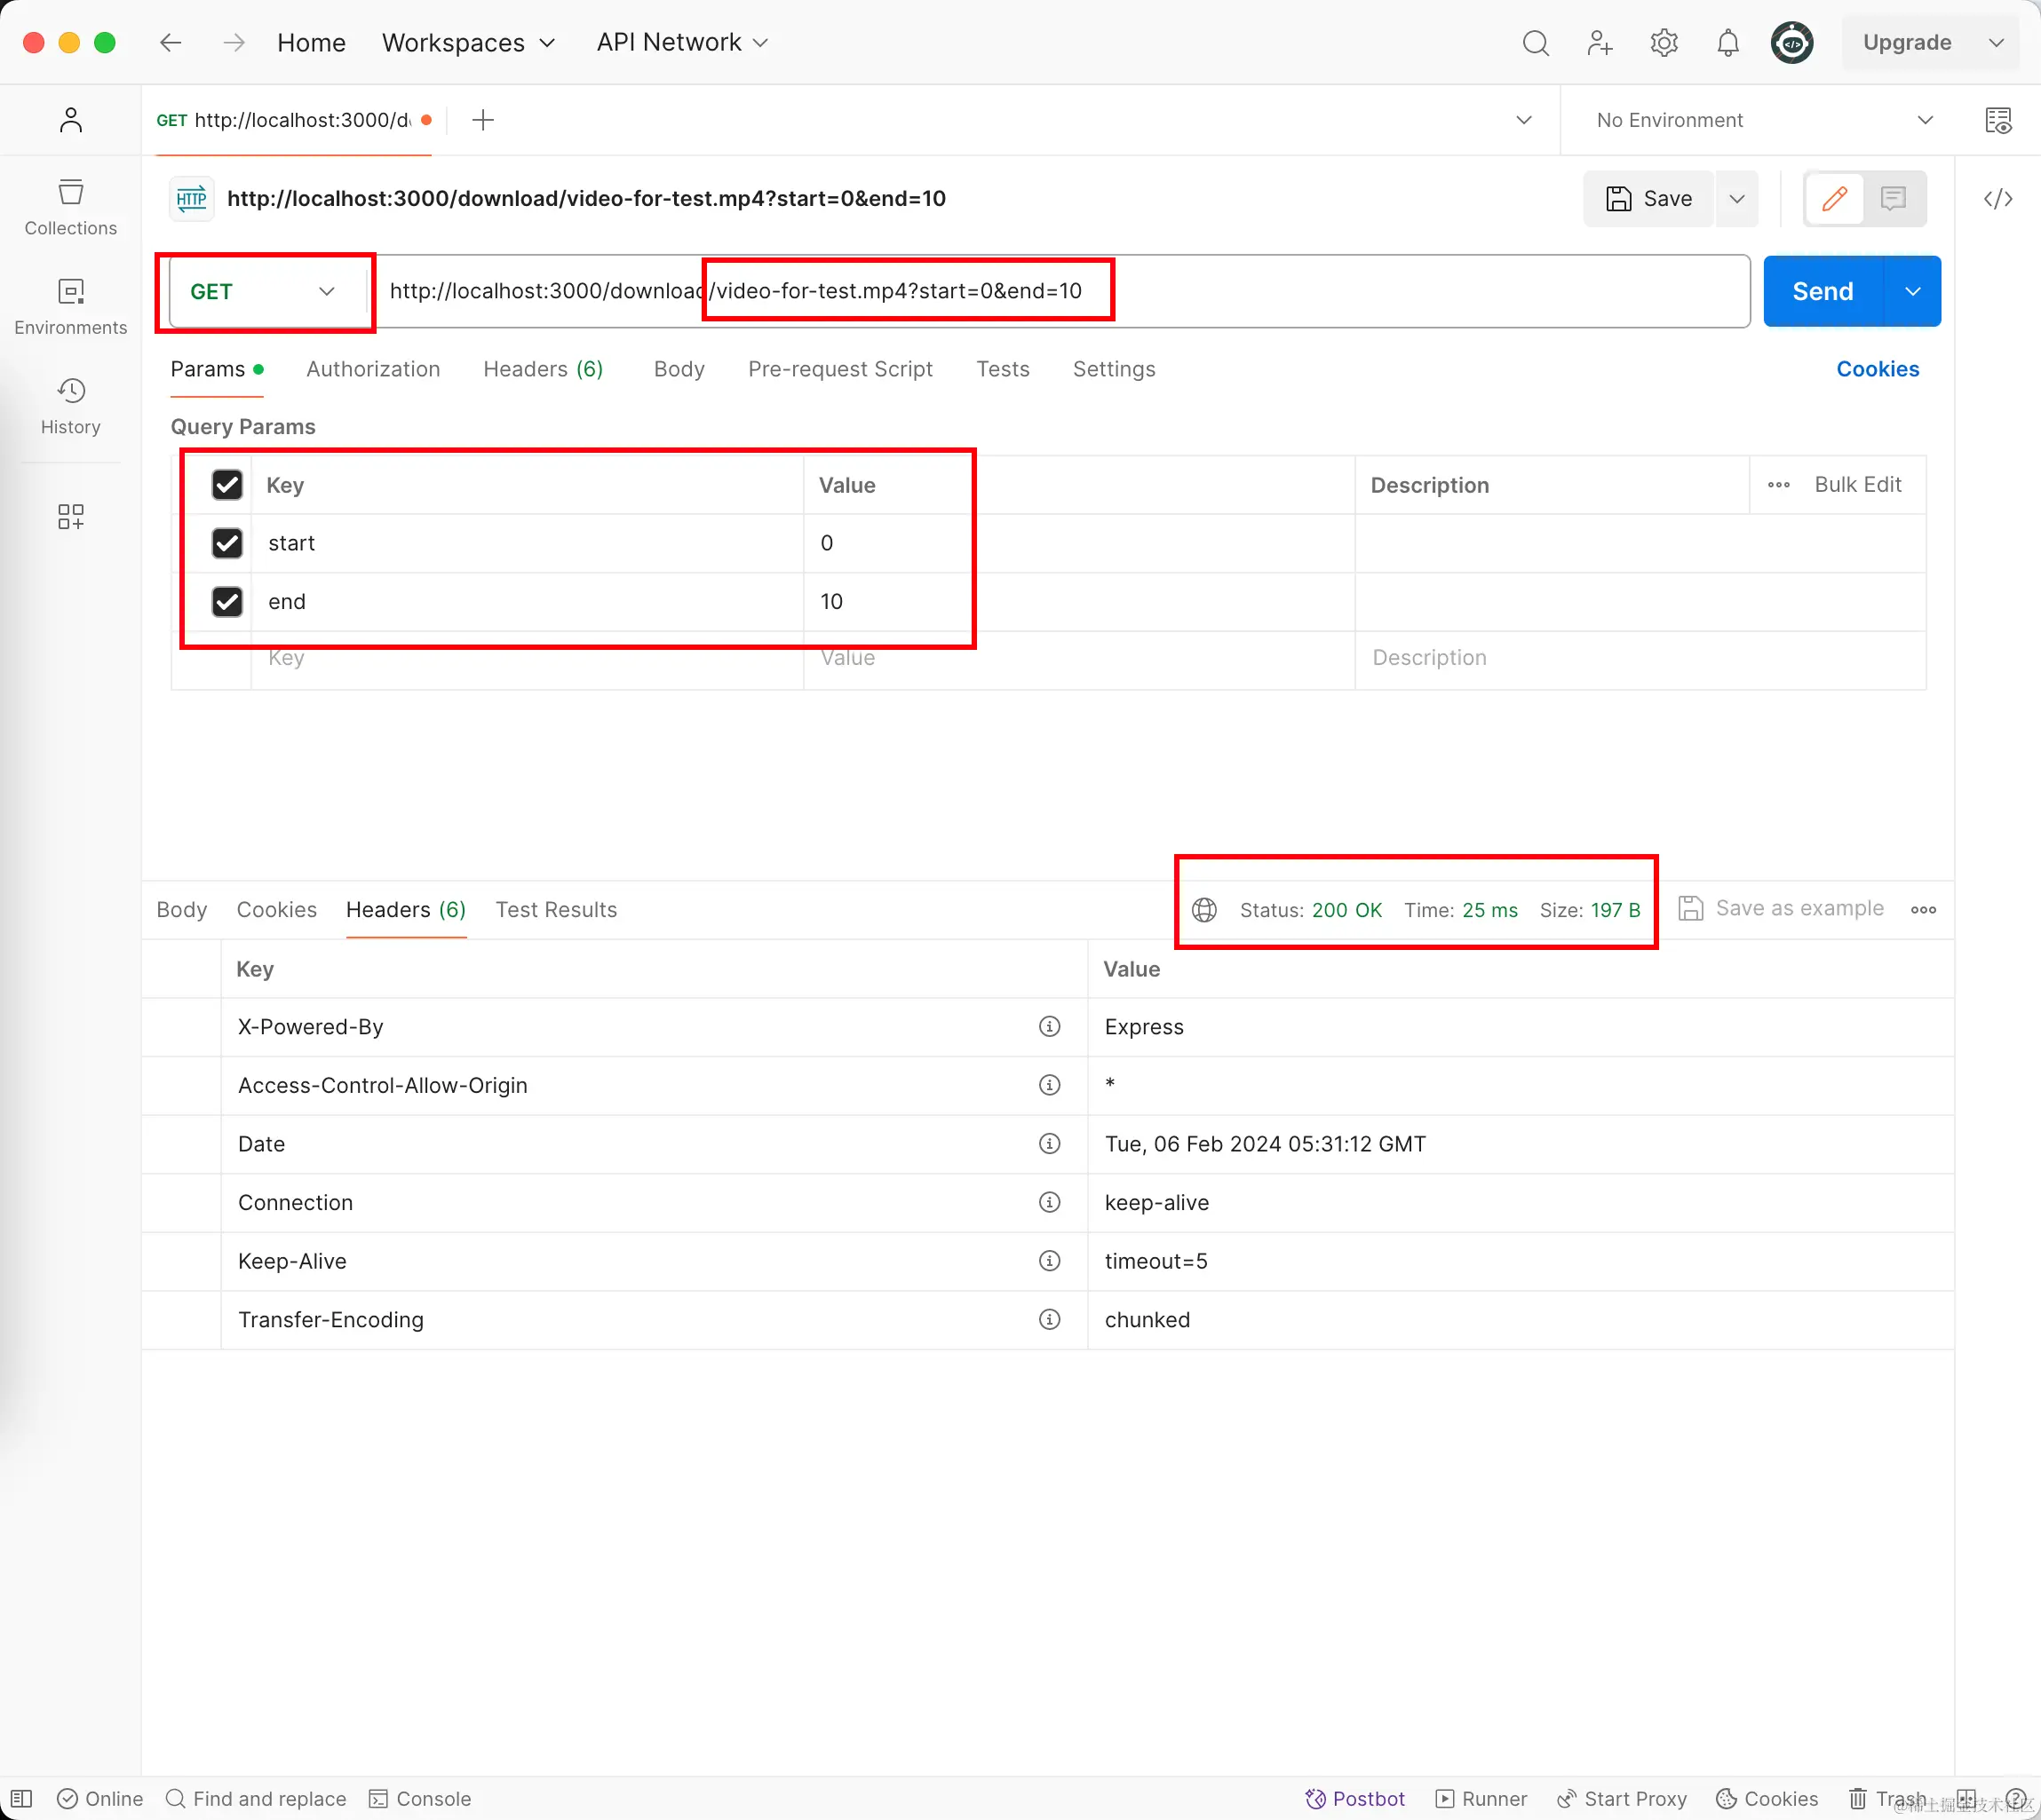Open the Collections sidebar panel
Viewport: 2041px width, 1820px height.
click(70, 207)
